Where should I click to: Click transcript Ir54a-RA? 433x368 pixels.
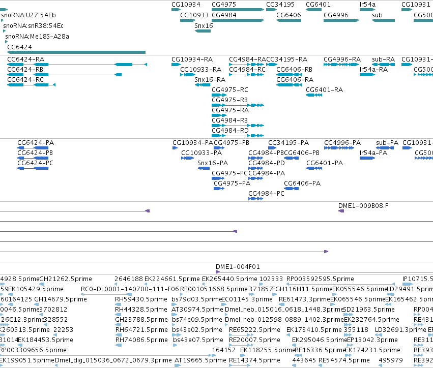[x=367, y=75]
